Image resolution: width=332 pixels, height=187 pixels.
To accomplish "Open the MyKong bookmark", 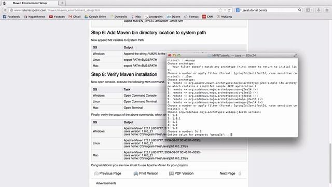I will point(224,17).
